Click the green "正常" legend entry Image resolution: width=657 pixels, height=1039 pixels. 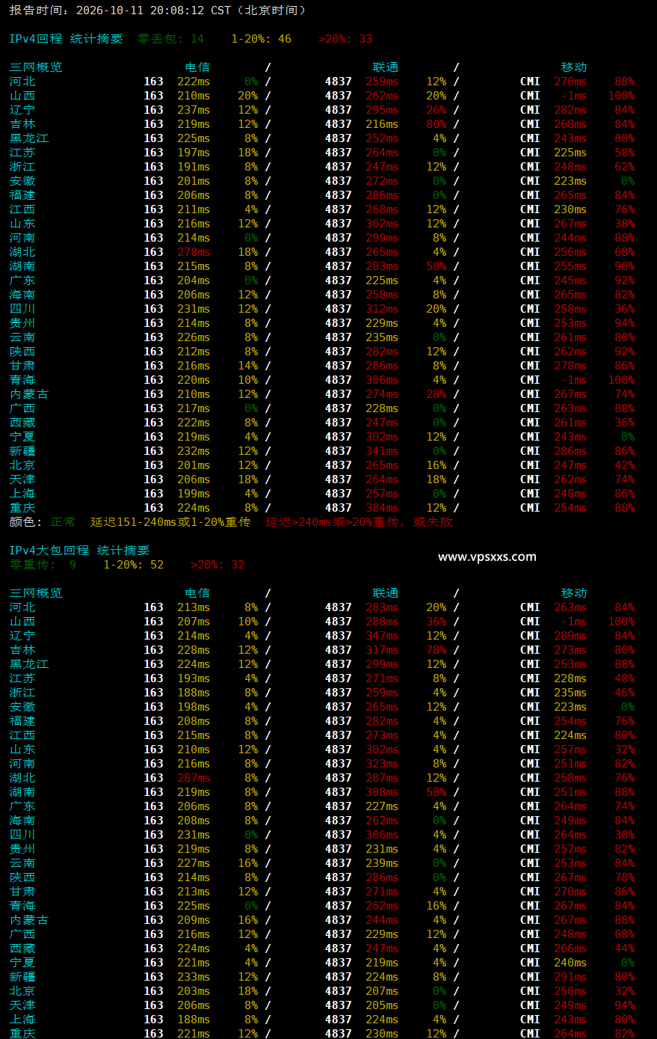coord(63,522)
